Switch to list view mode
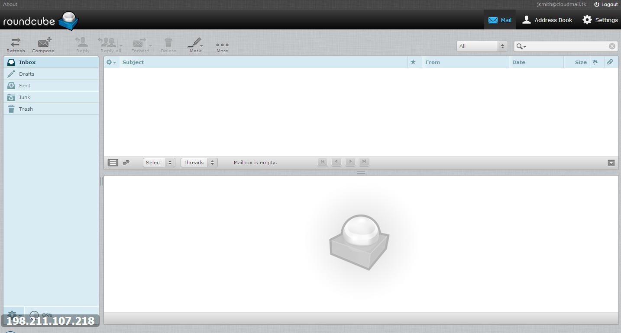Screen dimensions: 621x333 click(113, 163)
